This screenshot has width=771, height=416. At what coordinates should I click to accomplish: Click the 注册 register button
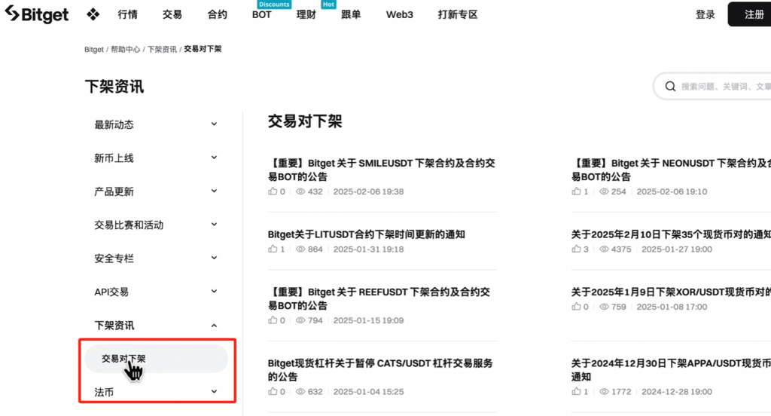pyautogui.click(x=750, y=14)
